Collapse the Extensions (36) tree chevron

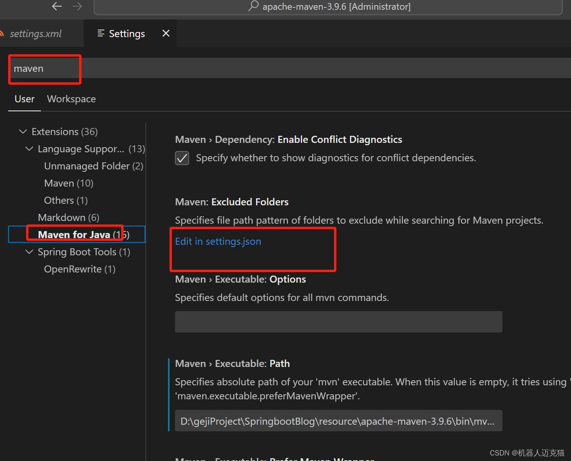point(23,132)
